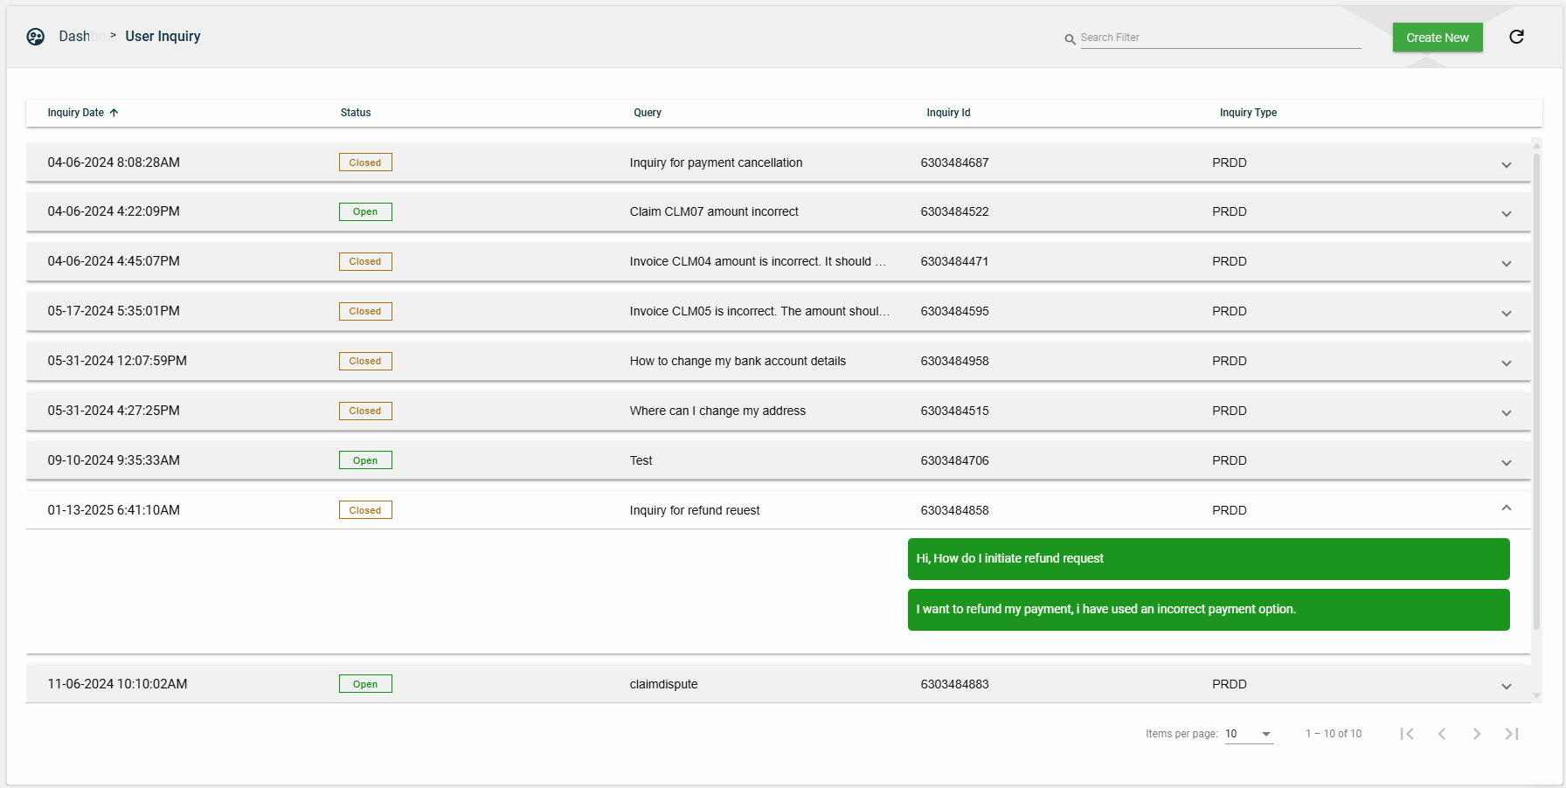Click the vertical scrollbar of inquiry list
This screenshot has height=788, width=1566.
1536,393
